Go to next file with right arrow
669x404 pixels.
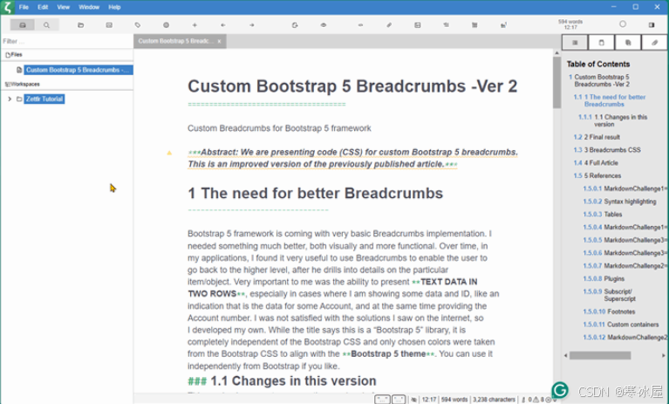pos(252,25)
